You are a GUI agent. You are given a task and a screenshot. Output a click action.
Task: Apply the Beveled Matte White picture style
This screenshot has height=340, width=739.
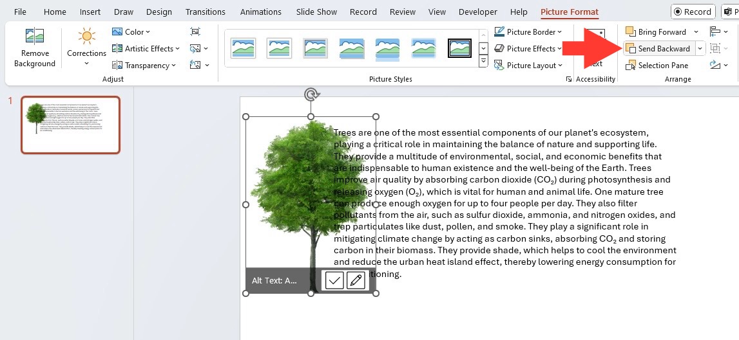(x=280, y=48)
